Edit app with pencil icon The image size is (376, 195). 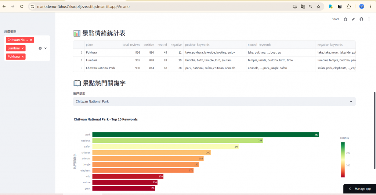353,19
